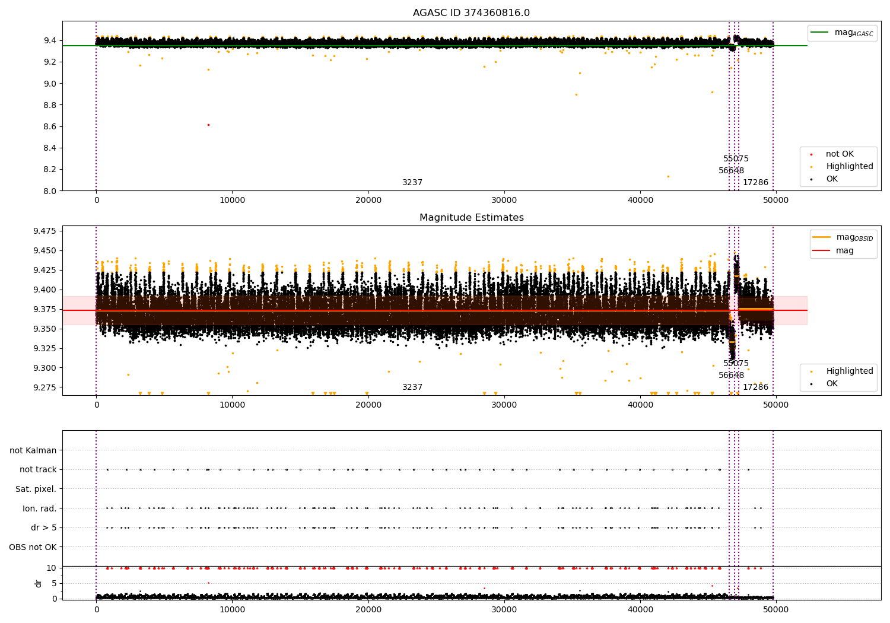The height and width of the screenshot is (623, 890).
Task: Select the mag AGASC legend entry
Action: [x=843, y=33]
